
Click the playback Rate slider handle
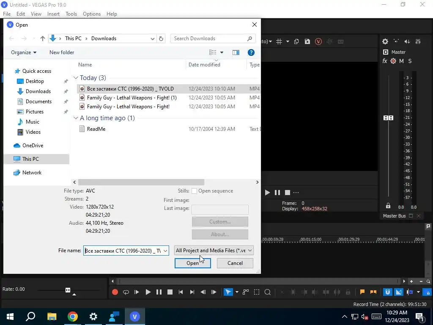pos(68,290)
